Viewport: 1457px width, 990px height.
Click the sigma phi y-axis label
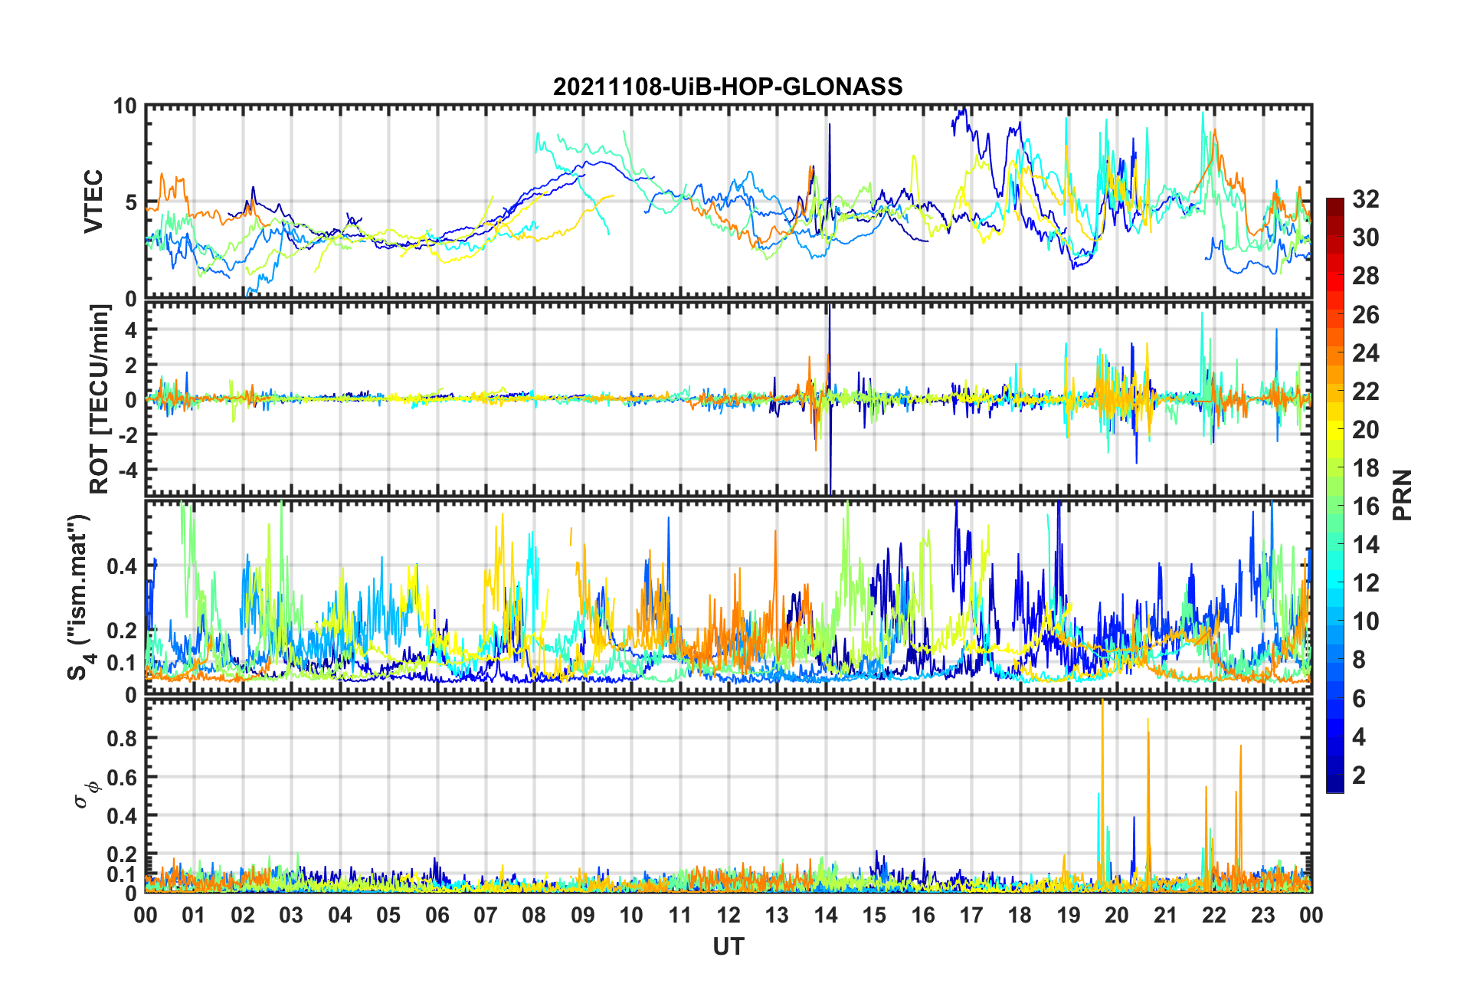tap(86, 795)
